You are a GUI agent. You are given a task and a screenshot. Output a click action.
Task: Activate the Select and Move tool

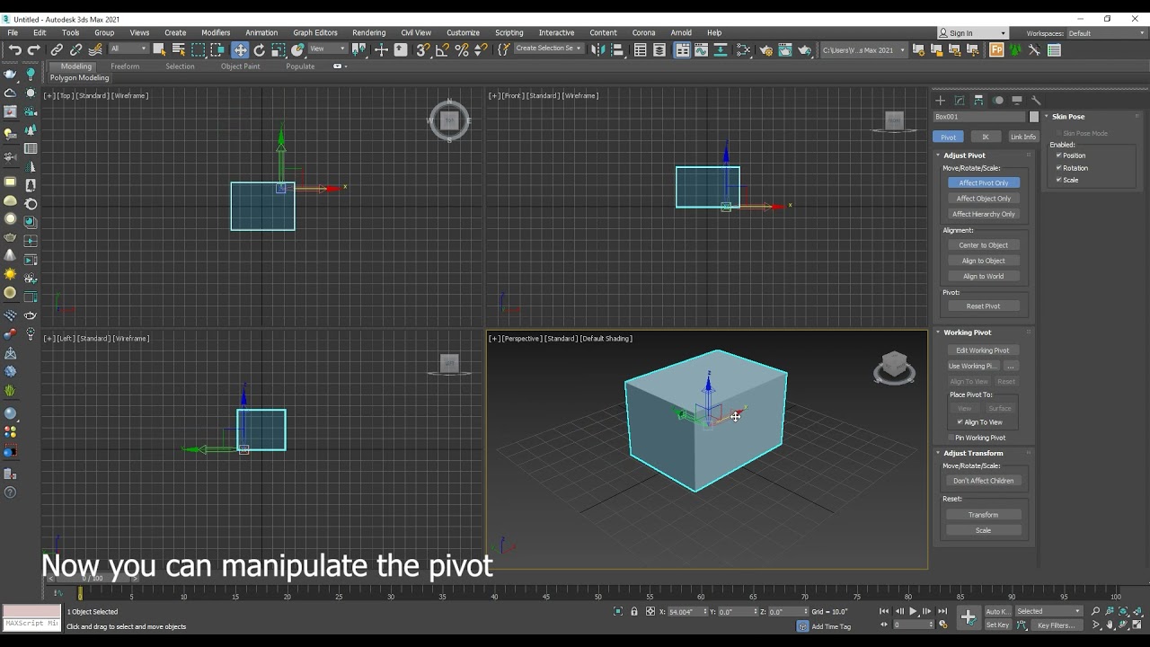pos(240,50)
